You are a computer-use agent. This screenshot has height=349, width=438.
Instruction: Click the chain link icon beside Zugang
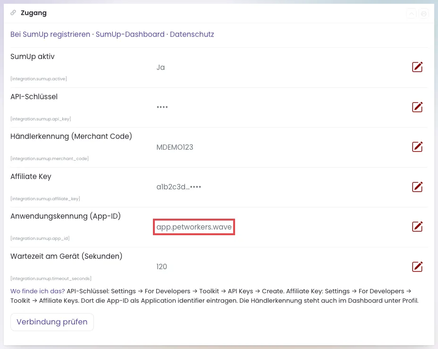[x=13, y=13]
